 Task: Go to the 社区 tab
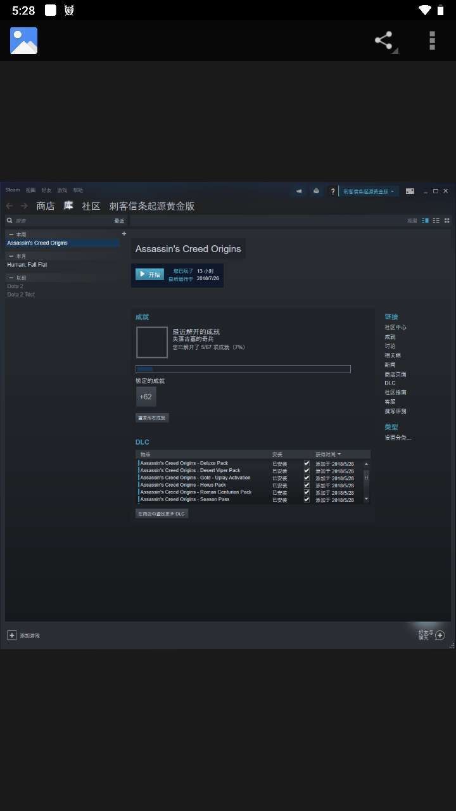click(91, 206)
